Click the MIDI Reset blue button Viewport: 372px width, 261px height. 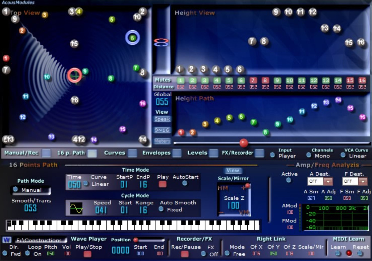point(360,253)
